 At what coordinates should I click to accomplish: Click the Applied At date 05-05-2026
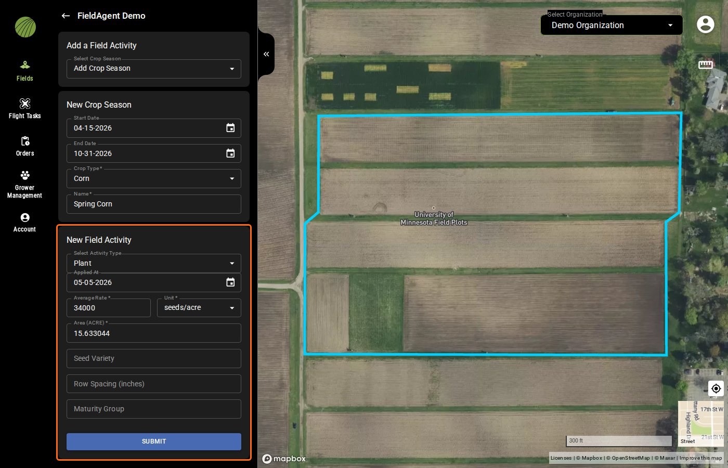tap(93, 282)
